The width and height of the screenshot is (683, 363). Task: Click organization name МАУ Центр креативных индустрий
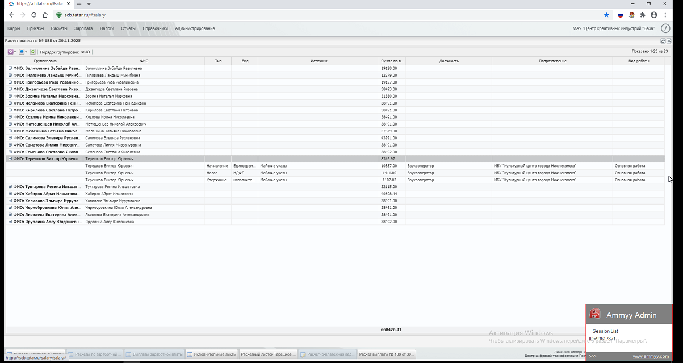click(614, 28)
